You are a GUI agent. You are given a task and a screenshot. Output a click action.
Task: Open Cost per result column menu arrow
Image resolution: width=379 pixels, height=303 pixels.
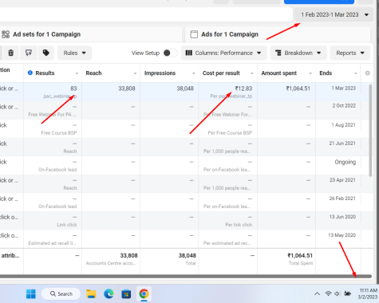tap(252, 73)
